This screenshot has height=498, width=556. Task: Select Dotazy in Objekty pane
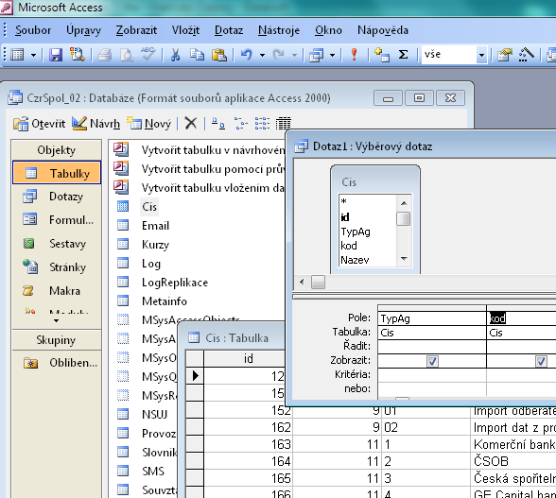57,197
